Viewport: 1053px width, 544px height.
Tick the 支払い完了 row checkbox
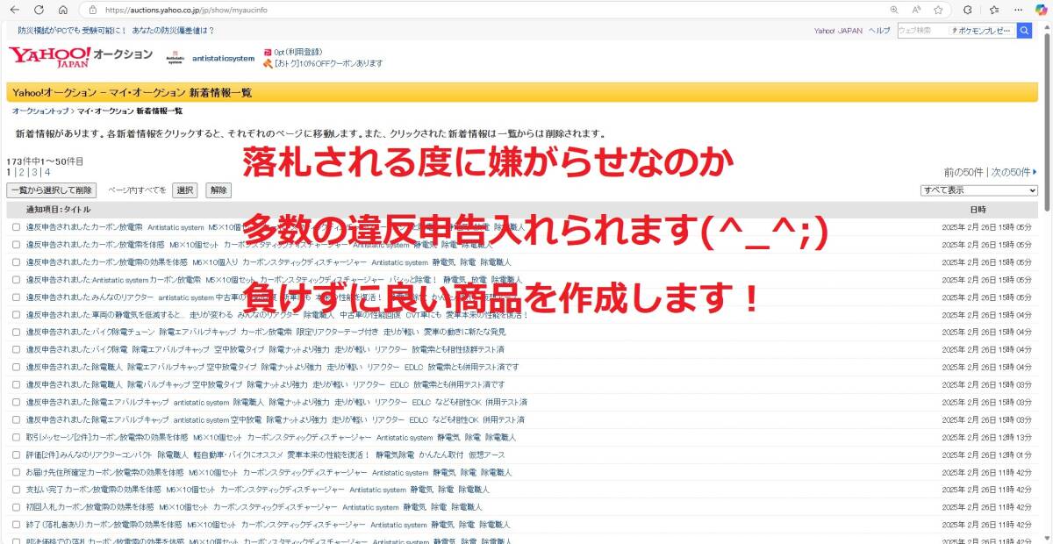pos(16,490)
